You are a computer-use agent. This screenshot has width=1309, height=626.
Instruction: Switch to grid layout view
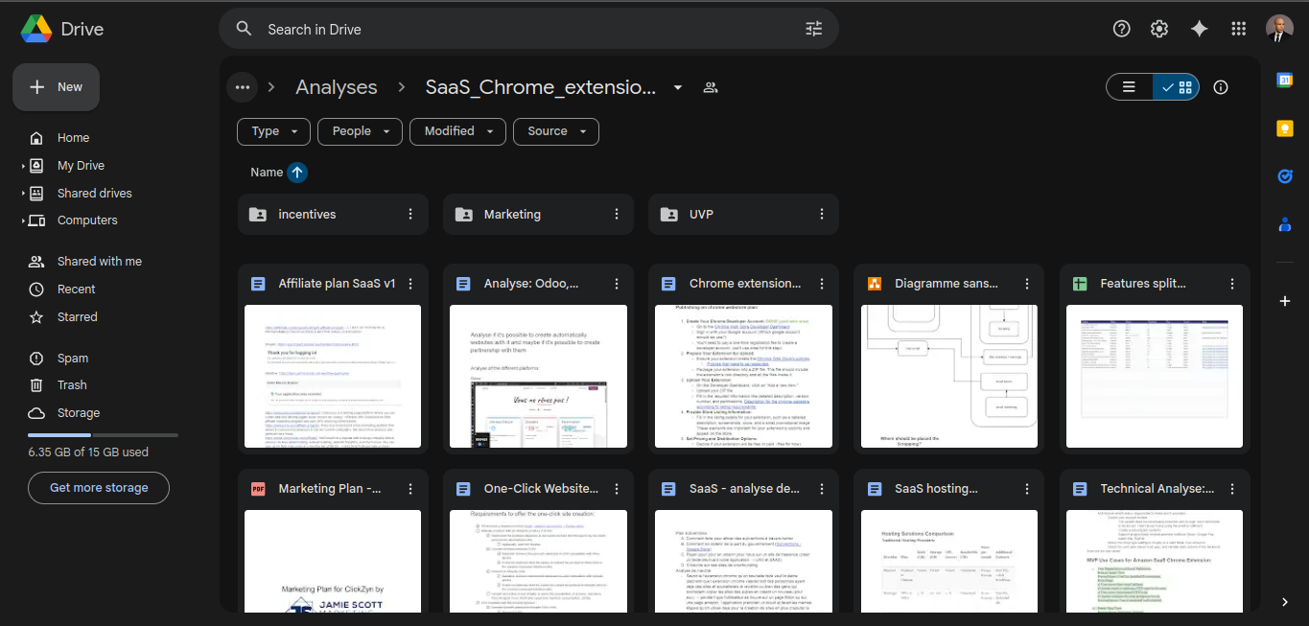[1177, 87]
